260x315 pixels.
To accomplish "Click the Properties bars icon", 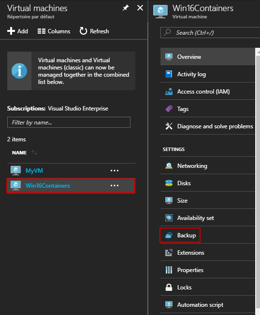I will coord(169,270).
